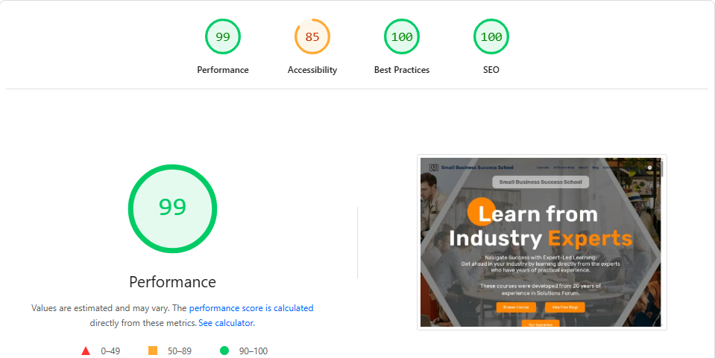Click the SEO score gauge showing 100

(x=491, y=36)
